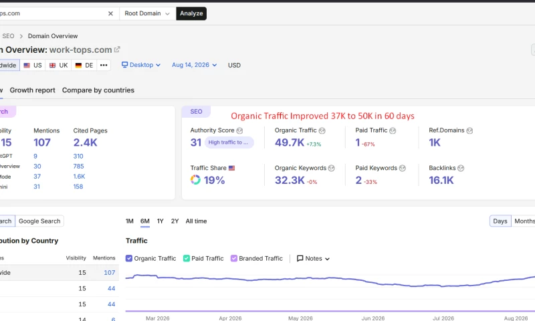Screen dimensions: 535x321
Task: Select the 1Y time range
Action: [x=160, y=221]
